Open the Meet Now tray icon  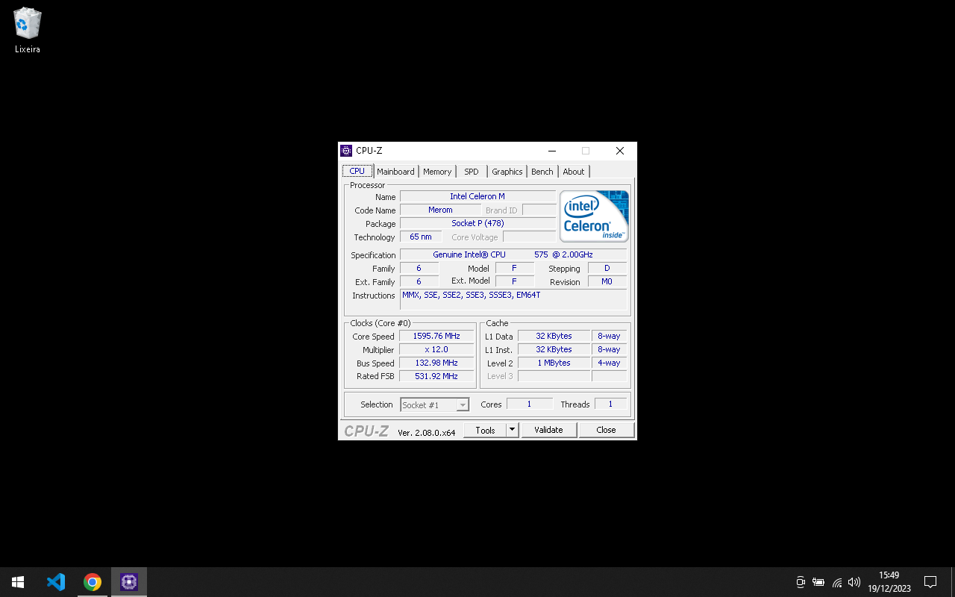(801, 582)
